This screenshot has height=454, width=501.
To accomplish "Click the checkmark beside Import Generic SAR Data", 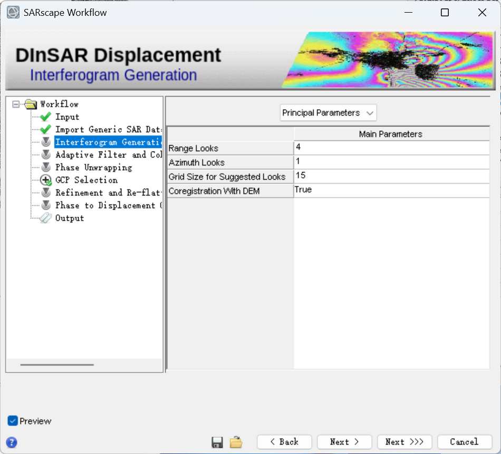I will [46, 129].
